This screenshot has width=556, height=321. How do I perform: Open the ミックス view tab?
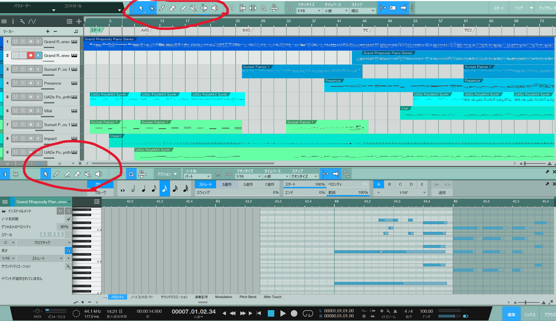[x=530, y=314]
